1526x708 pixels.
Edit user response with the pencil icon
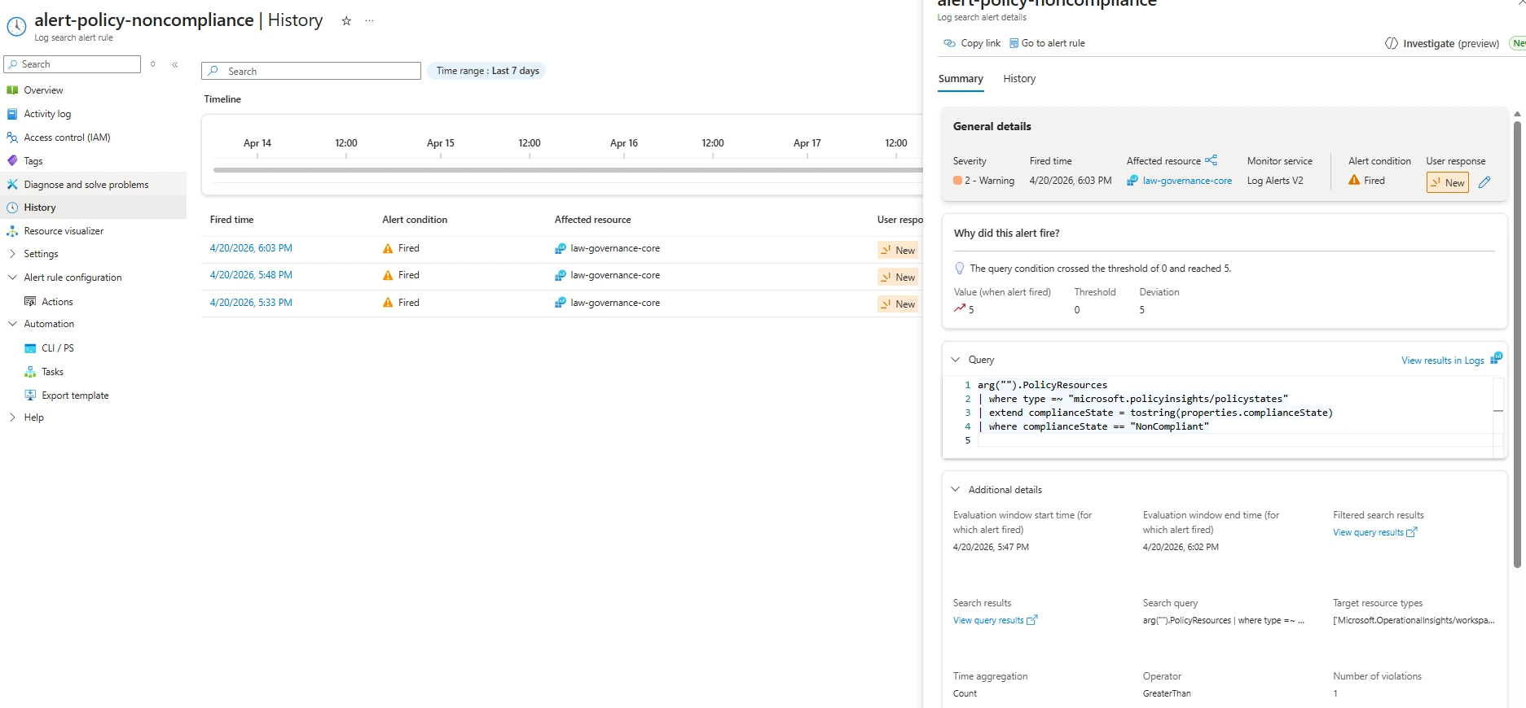[1484, 182]
